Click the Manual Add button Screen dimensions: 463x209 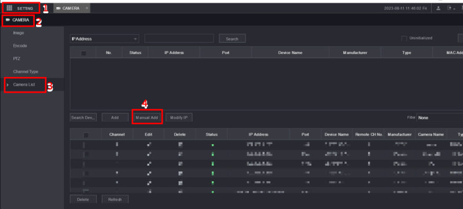coord(147,118)
